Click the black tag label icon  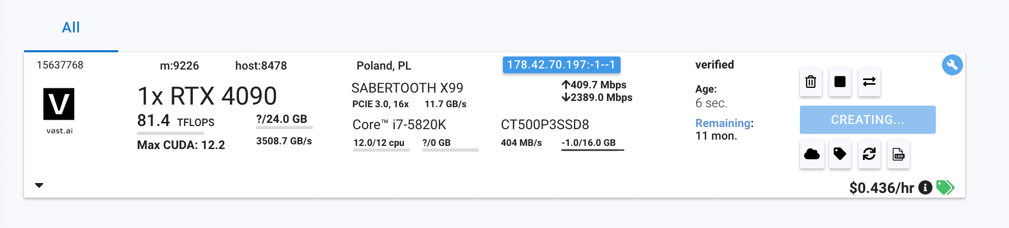pyautogui.click(x=840, y=154)
